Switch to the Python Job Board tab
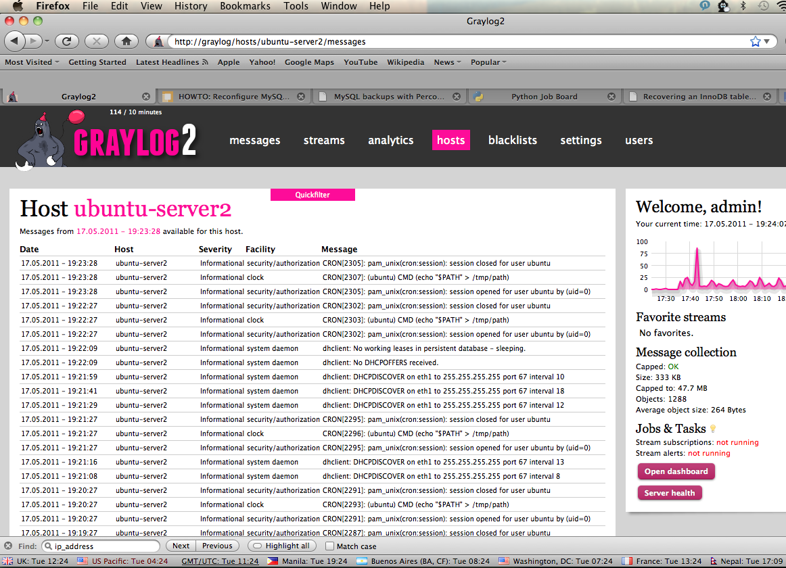The width and height of the screenshot is (786, 568). (x=545, y=97)
